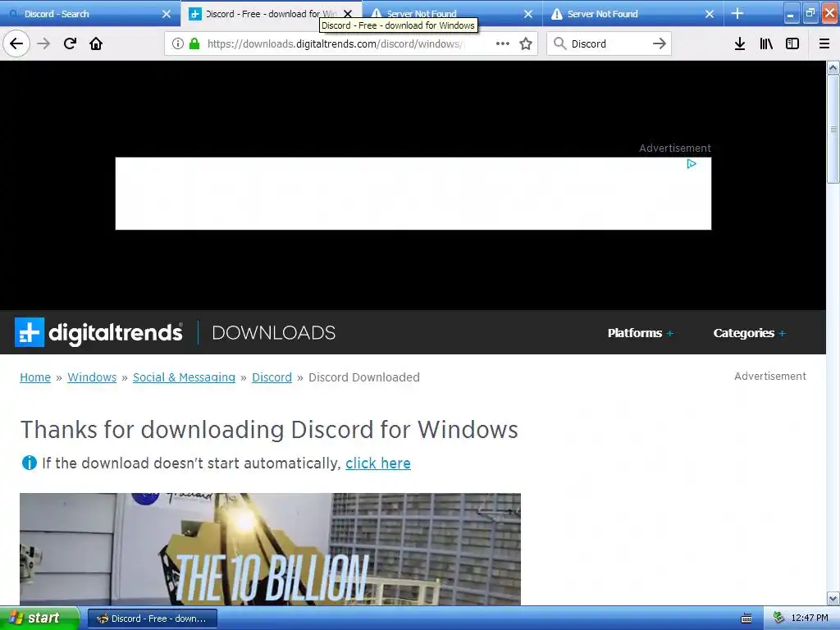Open the library bookshelf icon
This screenshot has width=840, height=630.
766,43
